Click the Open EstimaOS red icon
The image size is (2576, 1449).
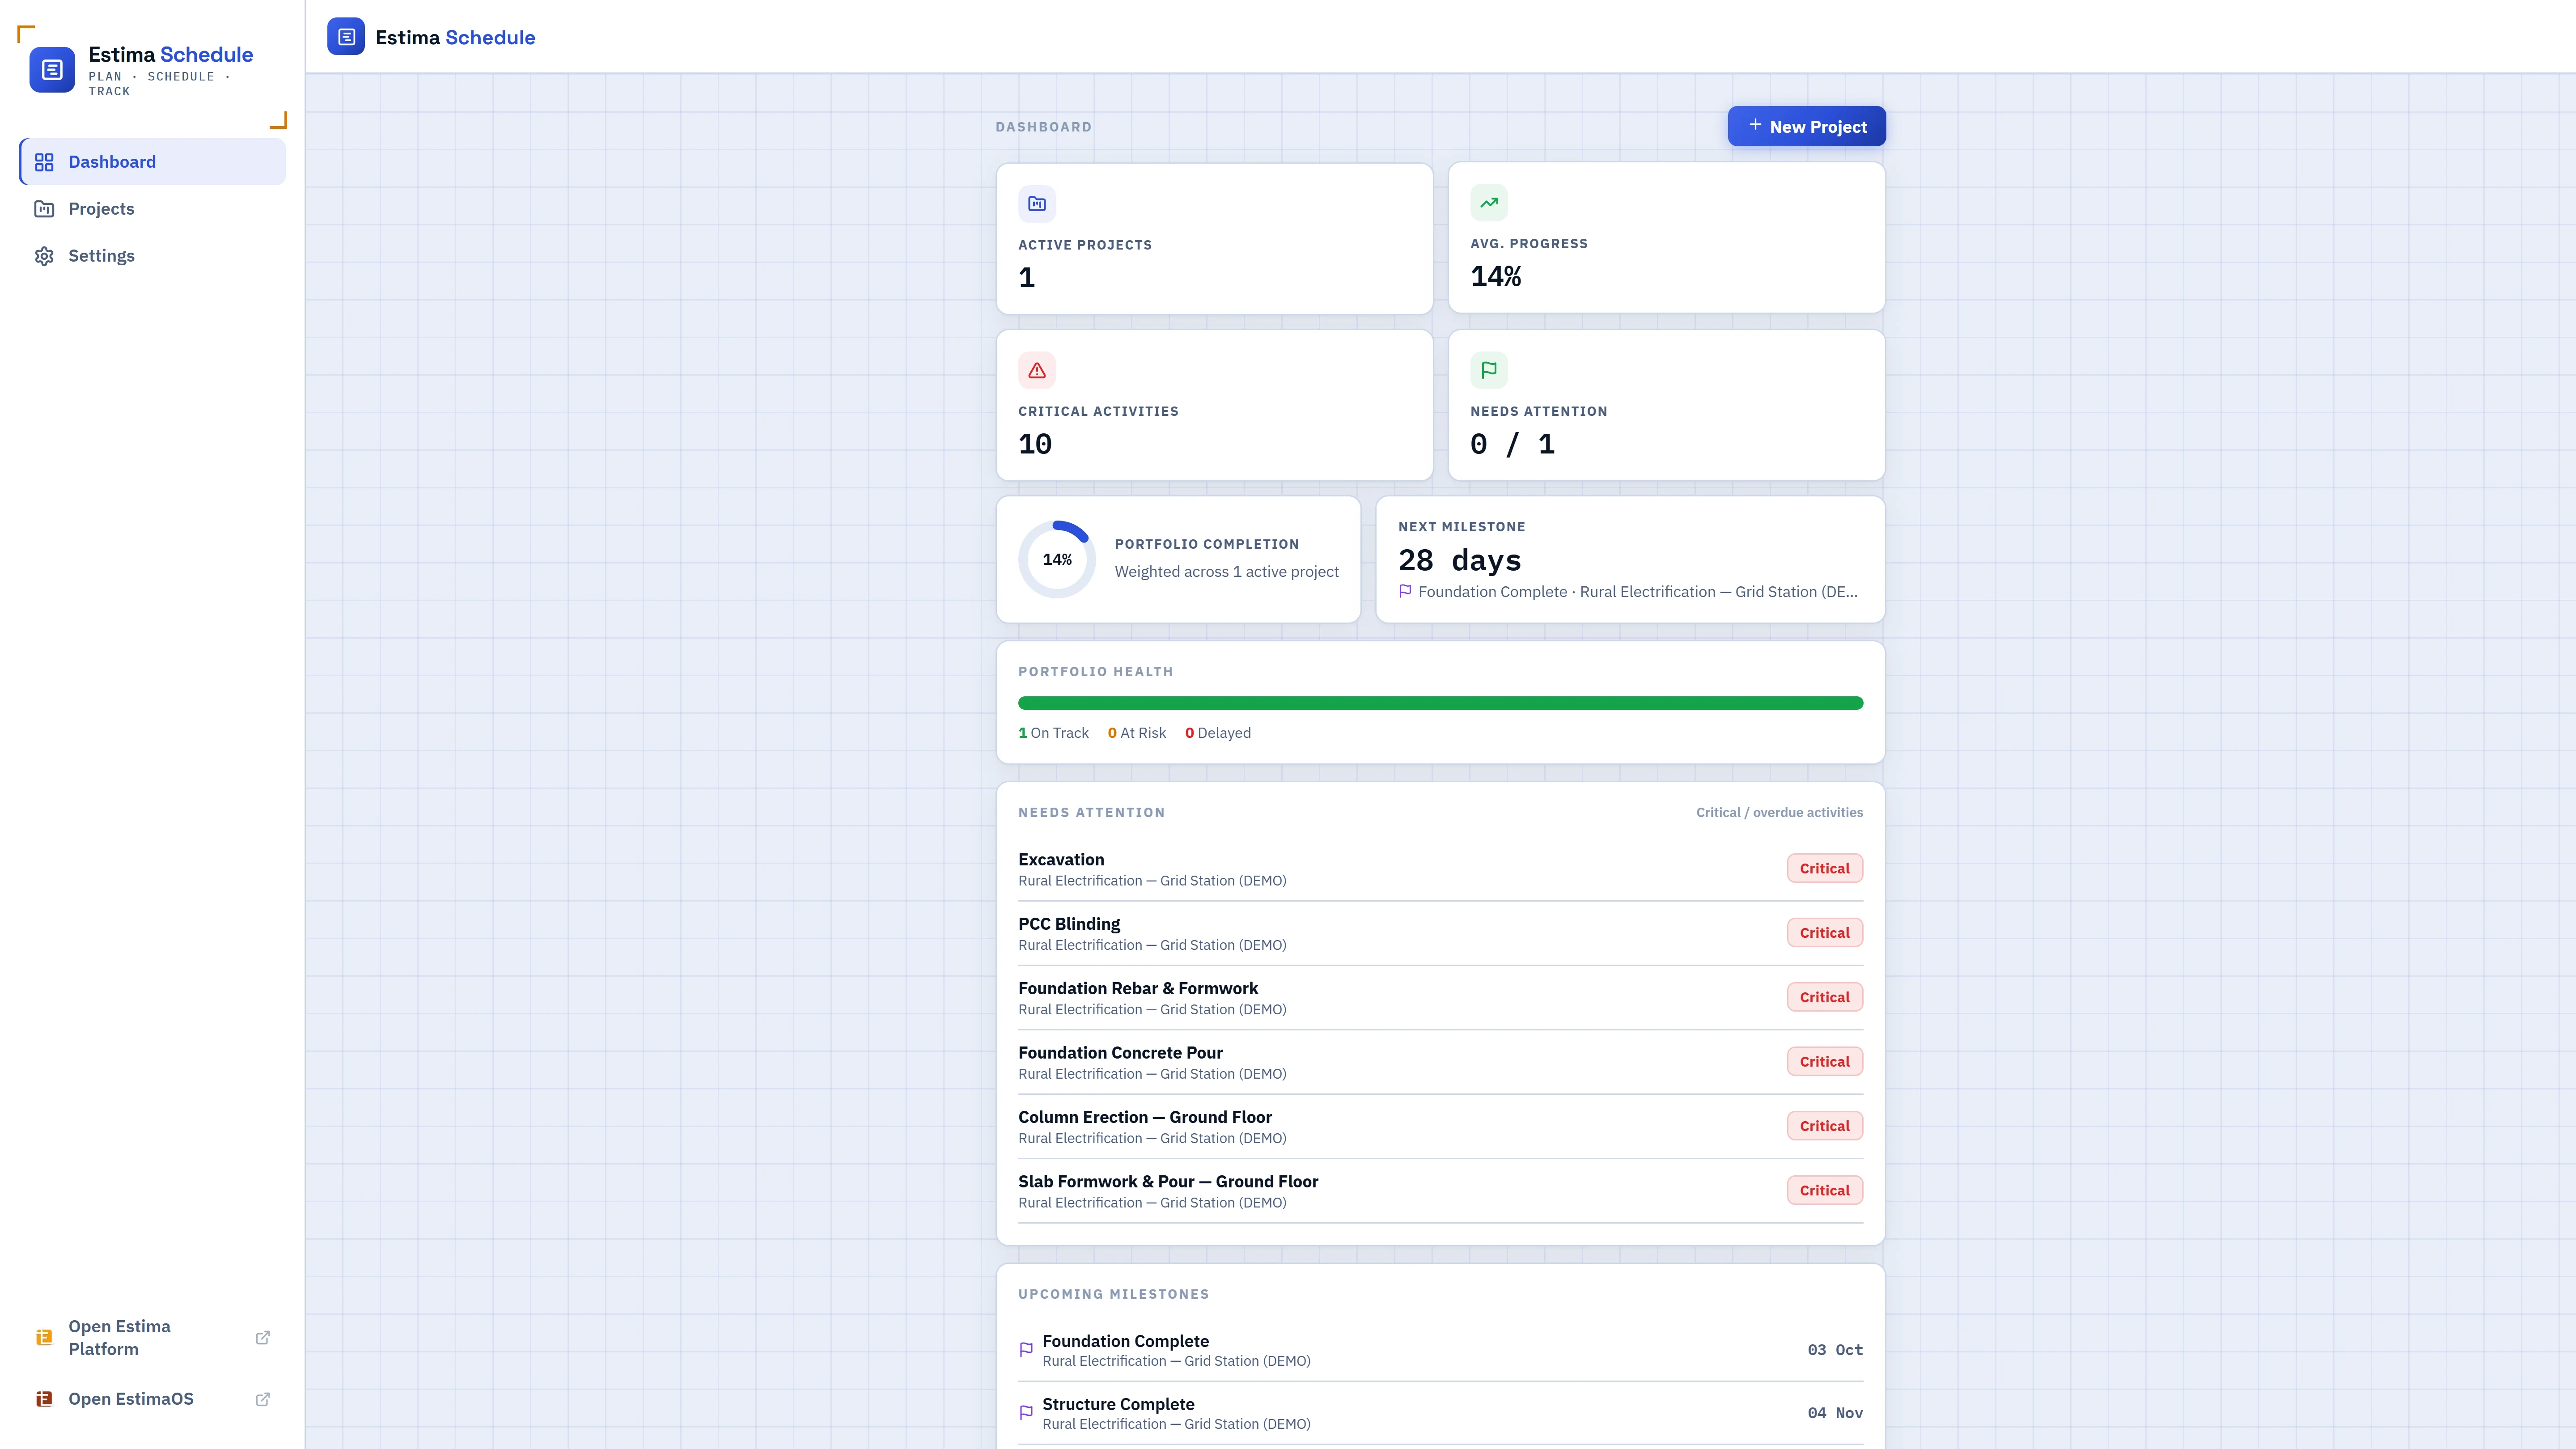44,1399
